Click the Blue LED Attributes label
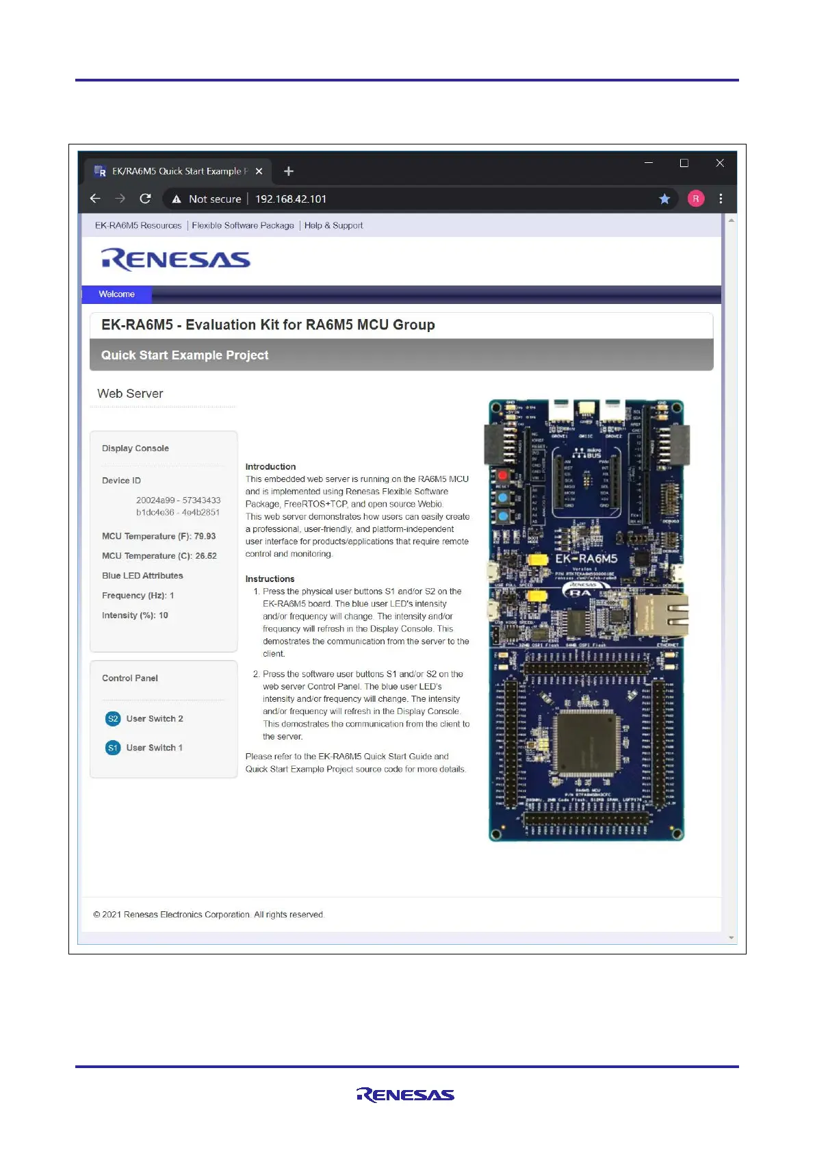815x1153 pixels. click(x=142, y=576)
